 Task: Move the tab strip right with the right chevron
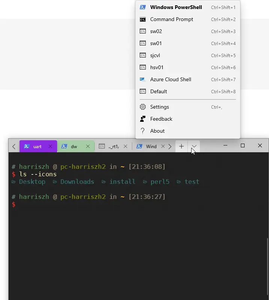point(170,147)
